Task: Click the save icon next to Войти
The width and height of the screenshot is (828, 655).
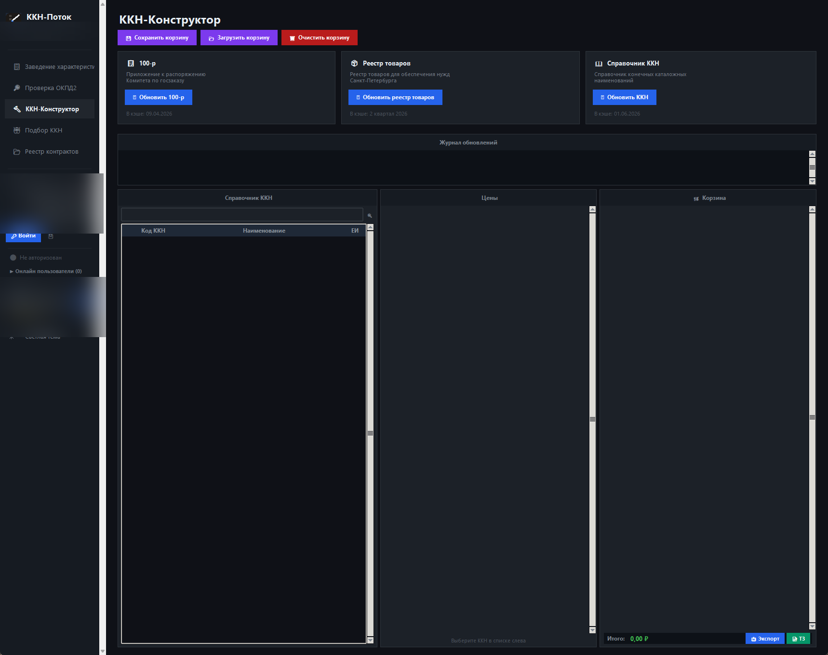Action: click(51, 236)
